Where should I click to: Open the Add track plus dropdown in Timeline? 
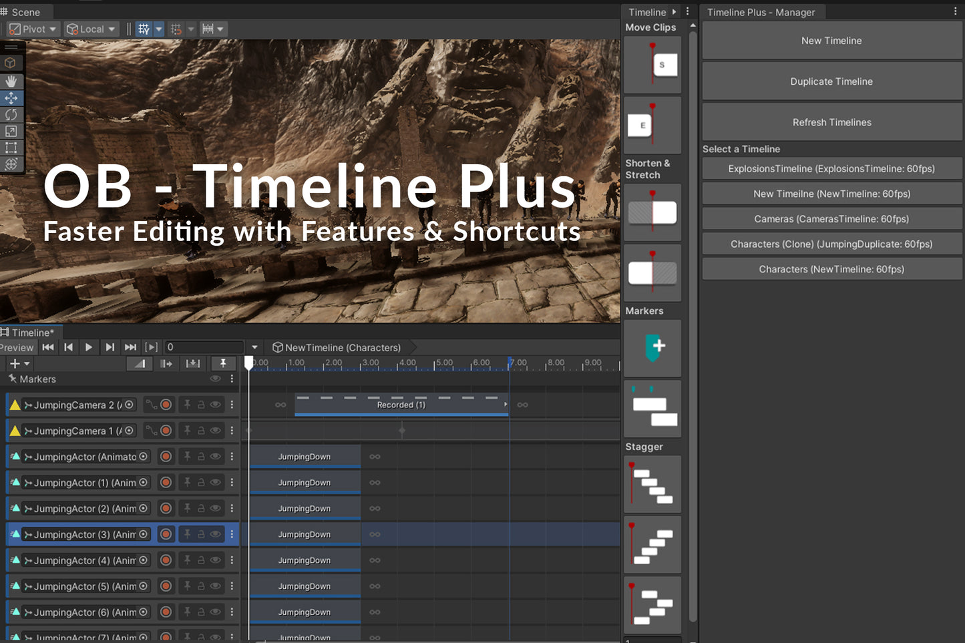point(19,363)
